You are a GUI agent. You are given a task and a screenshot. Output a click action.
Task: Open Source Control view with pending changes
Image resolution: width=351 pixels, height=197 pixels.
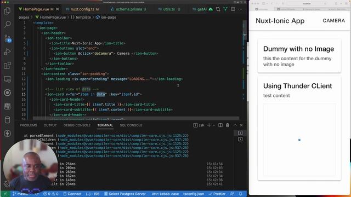coord(7,38)
